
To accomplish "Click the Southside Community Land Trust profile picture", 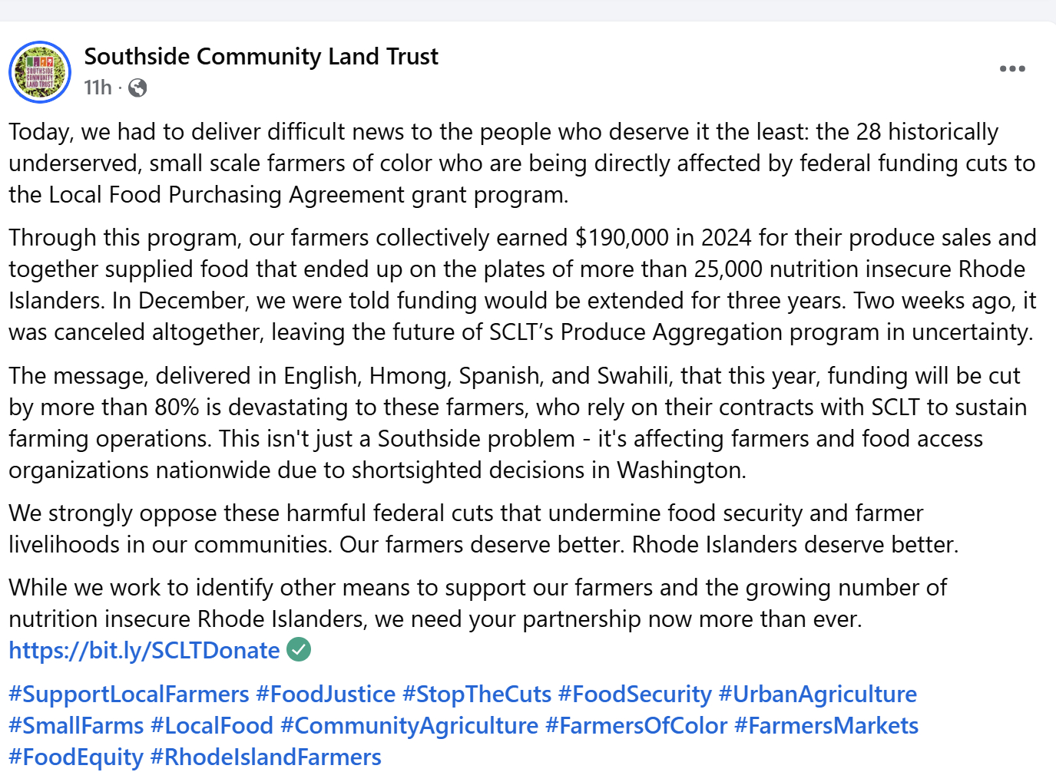I will pyautogui.click(x=40, y=72).
